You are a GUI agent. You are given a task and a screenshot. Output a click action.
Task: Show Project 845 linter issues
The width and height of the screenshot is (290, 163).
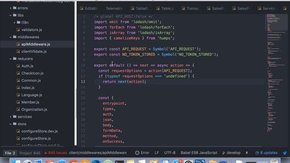(x=30, y=153)
